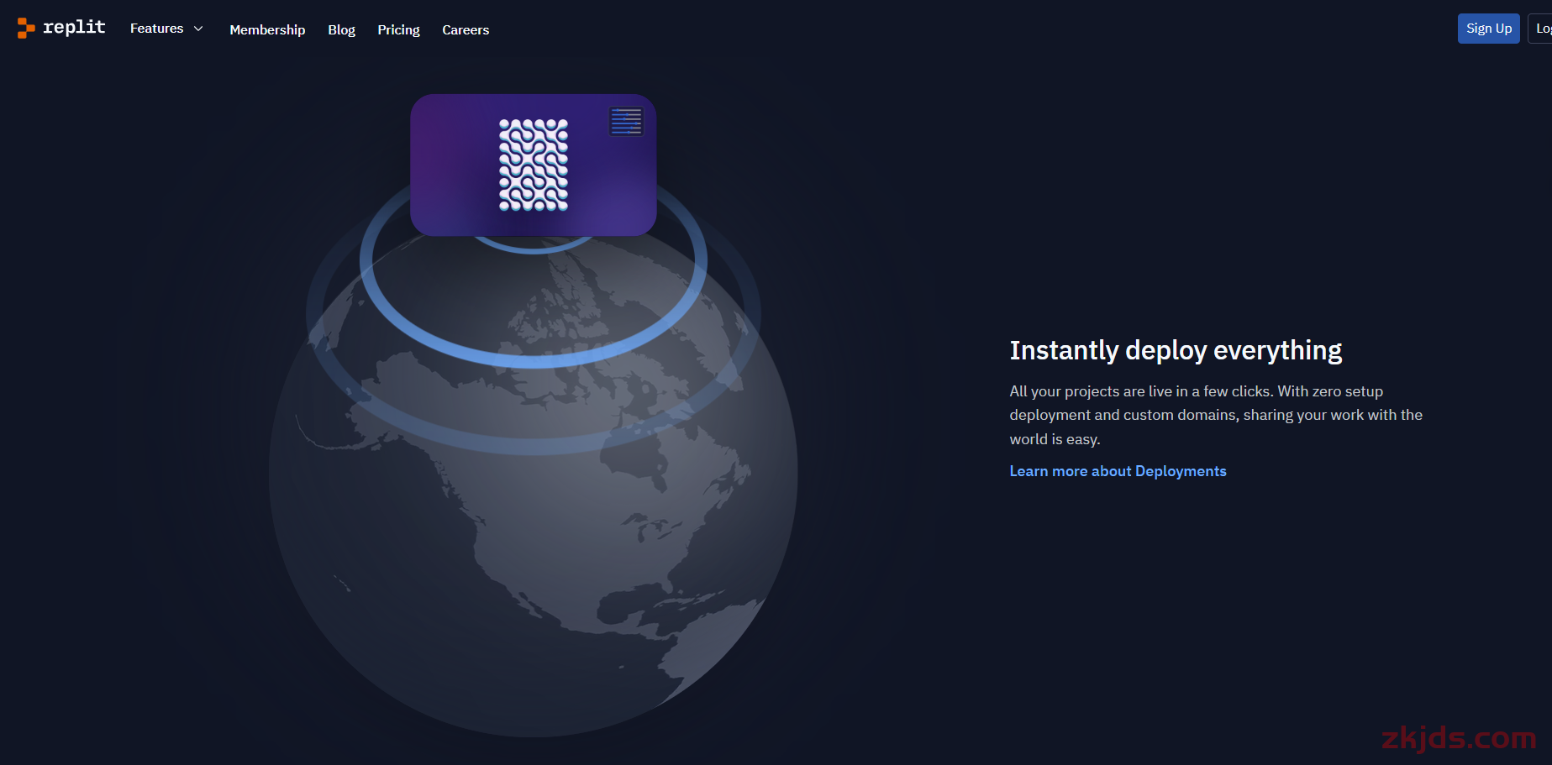Click the white maze pattern on the card

(534, 165)
